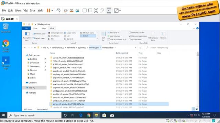
Task: Open the snapshot manager
Action: pos(77,11)
